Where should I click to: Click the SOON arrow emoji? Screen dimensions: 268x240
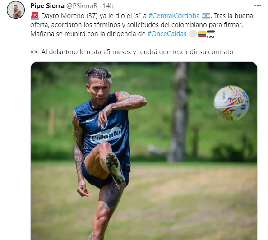(x=211, y=34)
